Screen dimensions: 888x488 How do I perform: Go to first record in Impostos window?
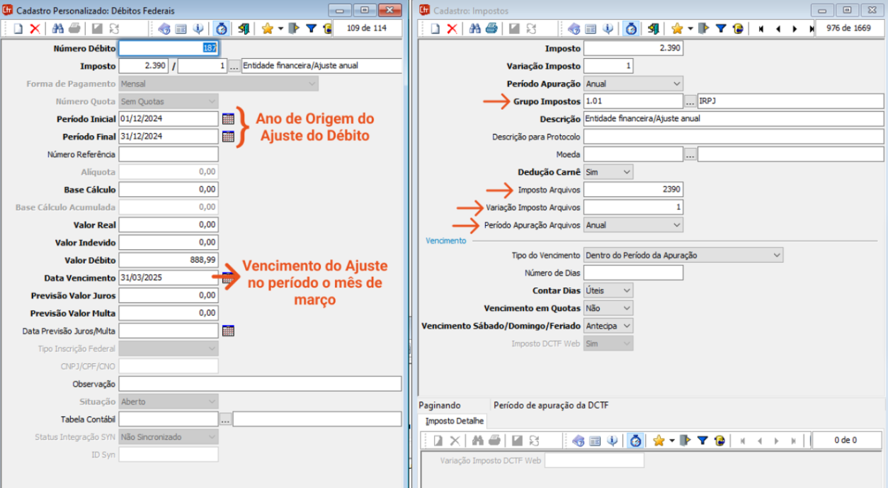(x=761, y=29)
